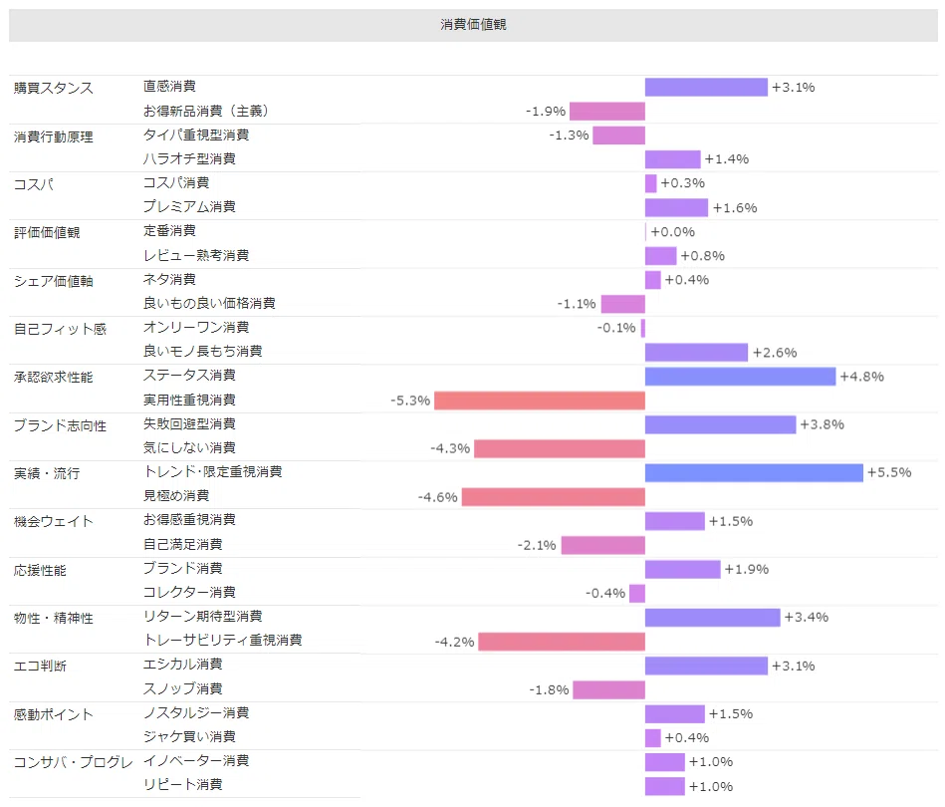The height and width of the screenshot is (807, 945).
Task: Click the トレーサビリティ重視消費 -4.2% bar
Action: [x=562, y=642]
